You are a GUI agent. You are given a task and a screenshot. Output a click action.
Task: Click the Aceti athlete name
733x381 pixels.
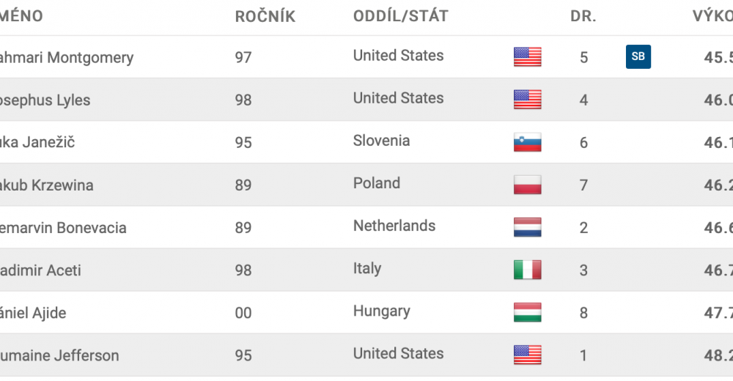(x=40, y=270)
